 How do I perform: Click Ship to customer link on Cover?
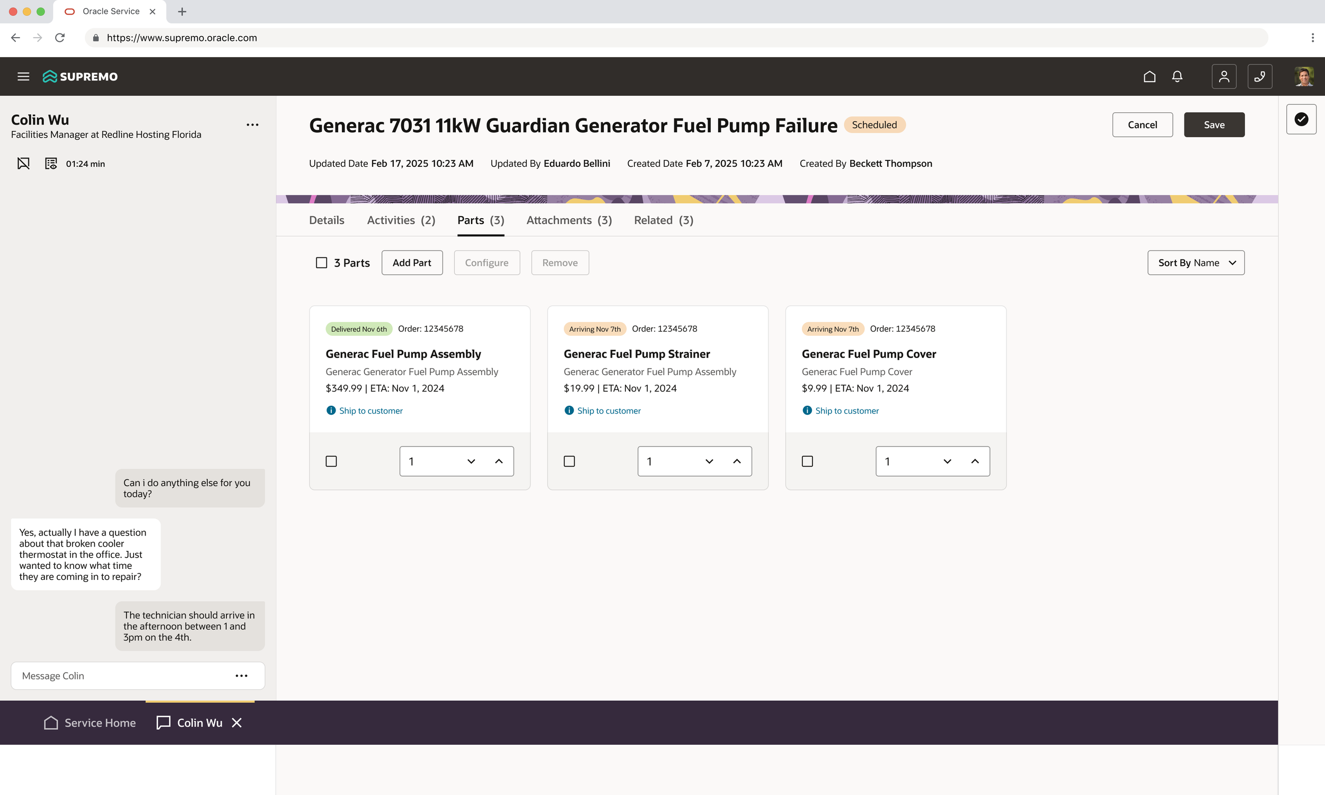847,411
